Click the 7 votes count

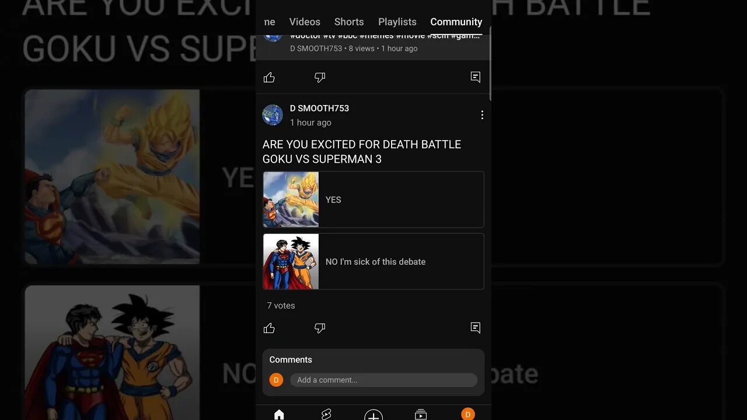coord(281,306)
